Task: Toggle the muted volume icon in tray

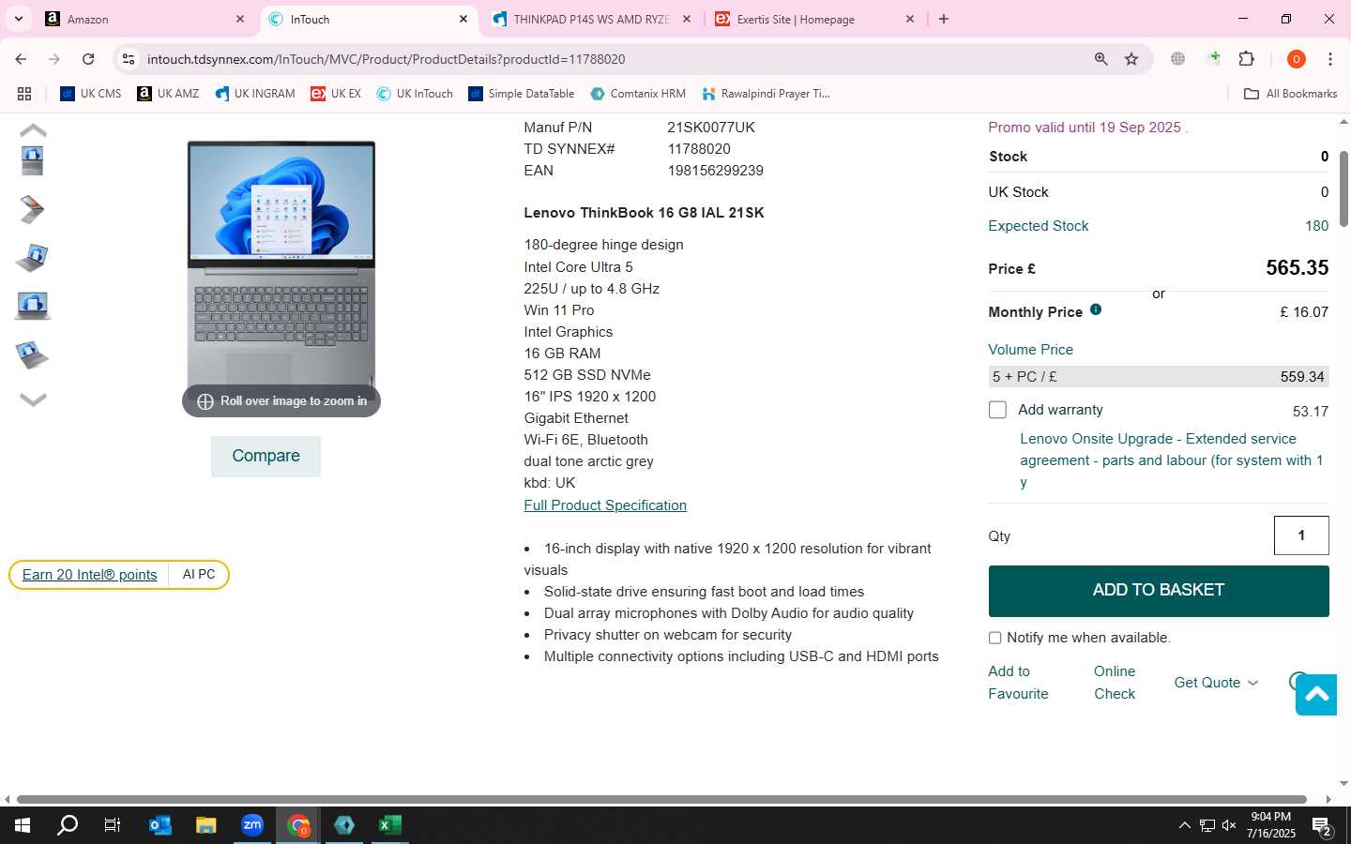Action: pyautogui.click(x=1229, y=825)
